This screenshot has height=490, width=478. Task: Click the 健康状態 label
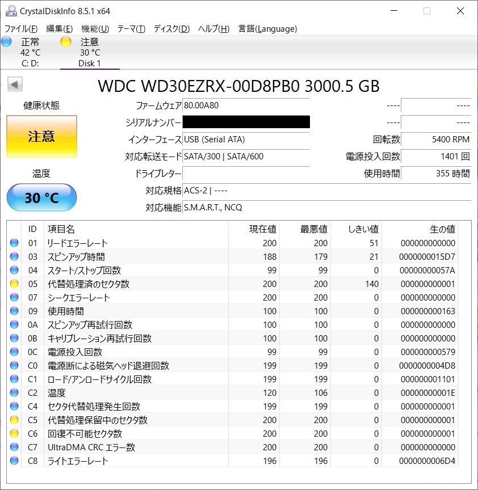point(41,105)
